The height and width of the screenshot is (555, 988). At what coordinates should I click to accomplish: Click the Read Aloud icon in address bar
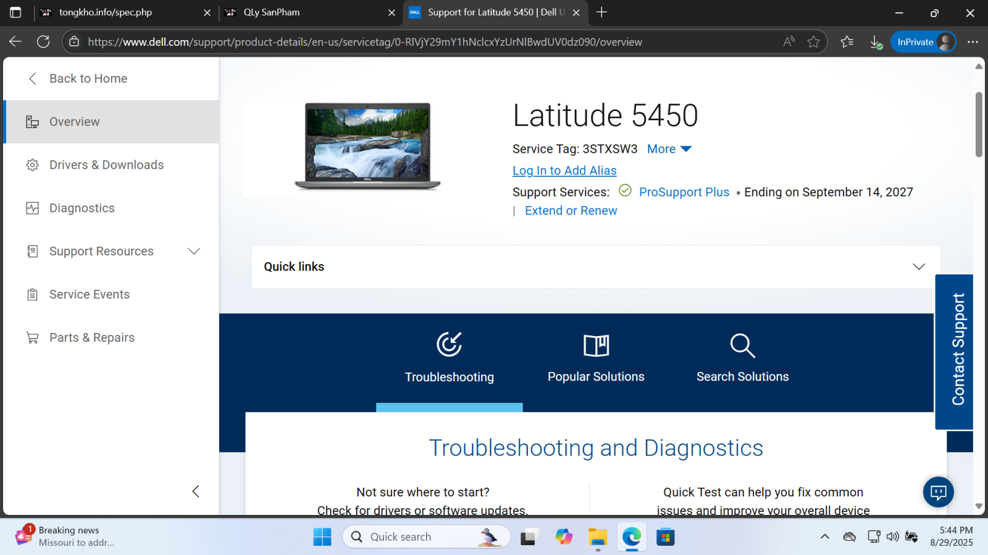tap(789, 42)
